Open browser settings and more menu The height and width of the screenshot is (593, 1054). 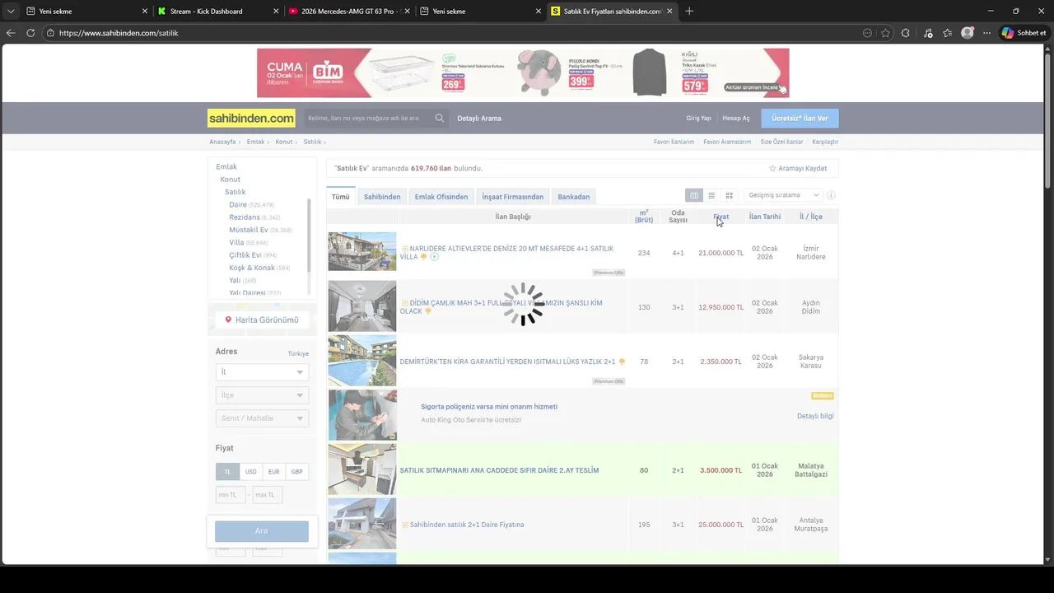(x=986, y=33)
